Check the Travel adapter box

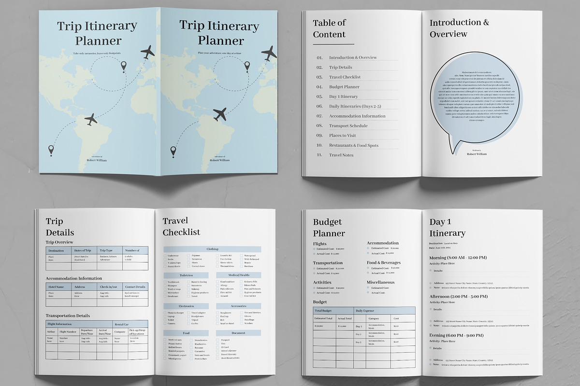pyautogui.click(x=188, y=313)
